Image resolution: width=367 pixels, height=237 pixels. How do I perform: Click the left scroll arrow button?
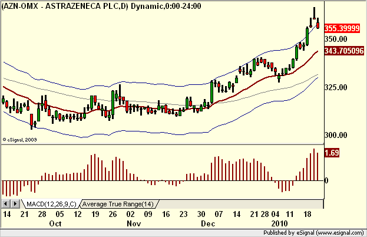[x=6, y=204]
